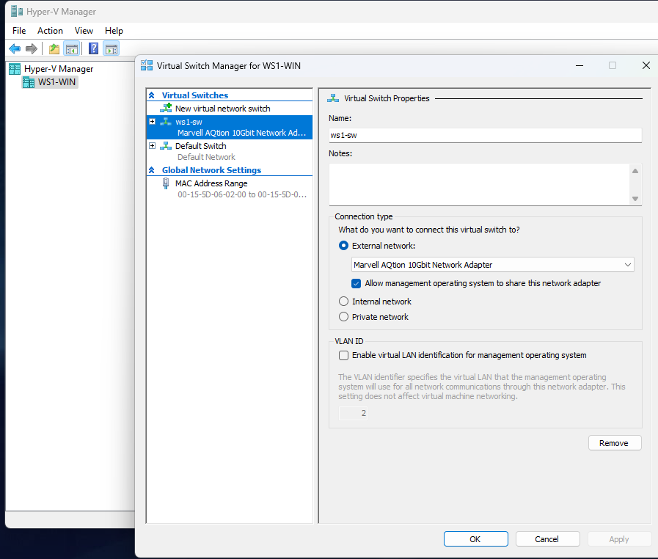Uncheck Allow management operating system sharing
This screenshot has height=559, width=658.
click(357, 283)
